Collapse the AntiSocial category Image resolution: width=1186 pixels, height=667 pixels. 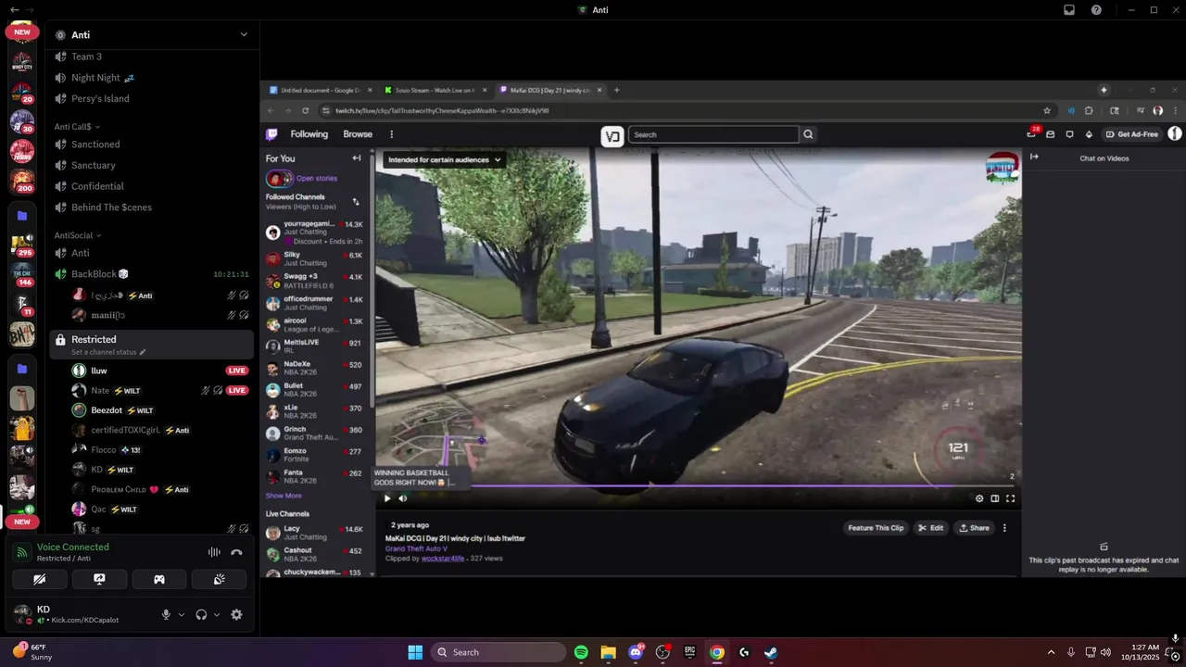pos(77,235)
